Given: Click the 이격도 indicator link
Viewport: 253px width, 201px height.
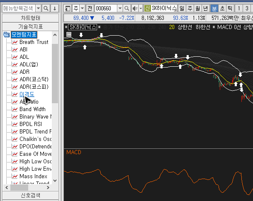Looking at the screenshot, I should 27,94.
